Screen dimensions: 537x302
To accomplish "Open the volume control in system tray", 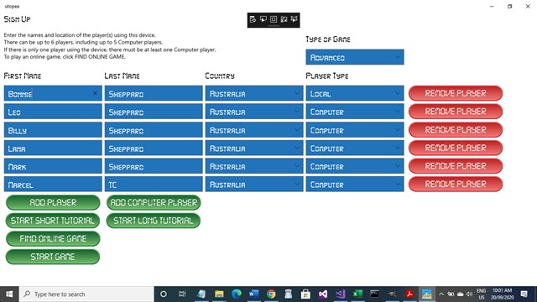I will pyautogui.click(x=469, y=294).
